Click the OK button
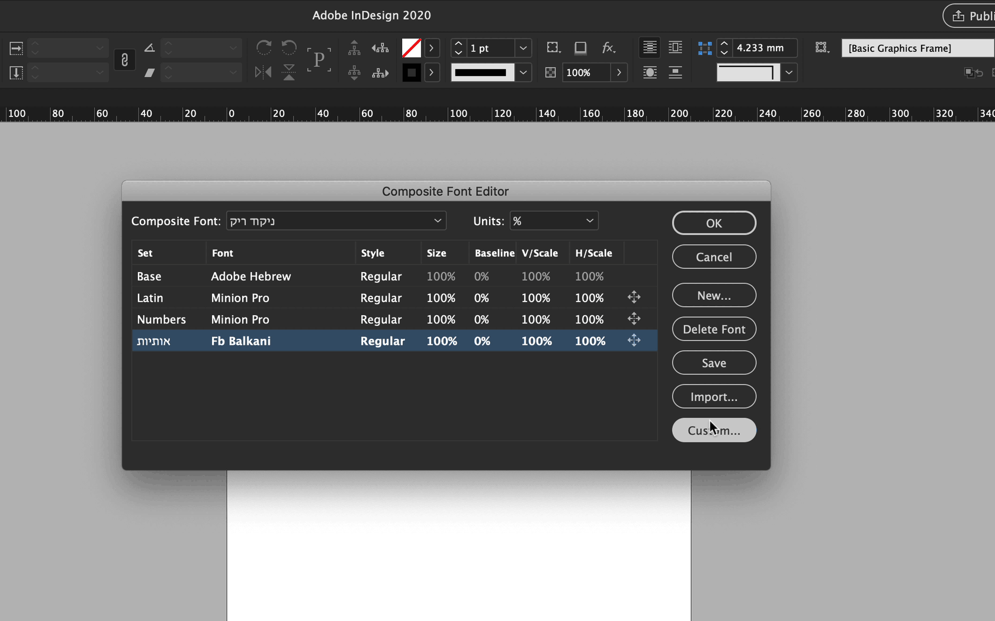 tap(714, 223)
